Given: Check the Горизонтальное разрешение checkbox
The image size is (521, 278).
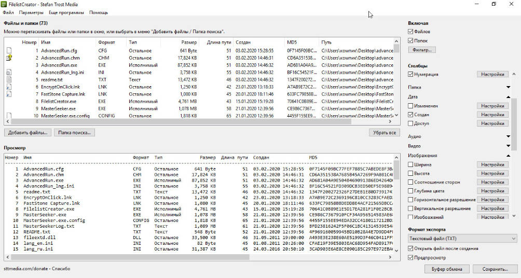Looking at the screenshot, I should tap(410, 200).
